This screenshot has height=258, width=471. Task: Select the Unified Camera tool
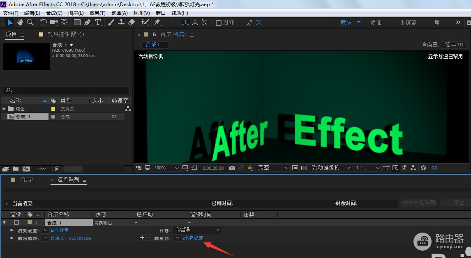click(x=54, y=23)
